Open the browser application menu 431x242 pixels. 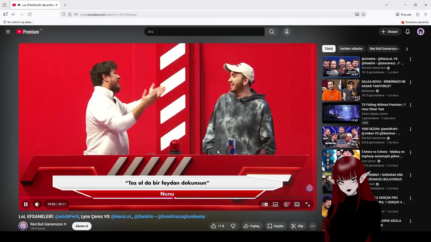point(426,14)
